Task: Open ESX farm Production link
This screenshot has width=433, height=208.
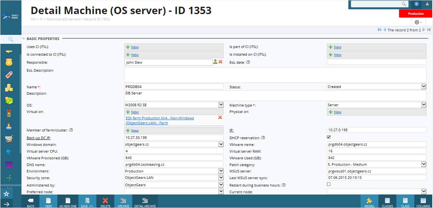Action: coord(160,121)
